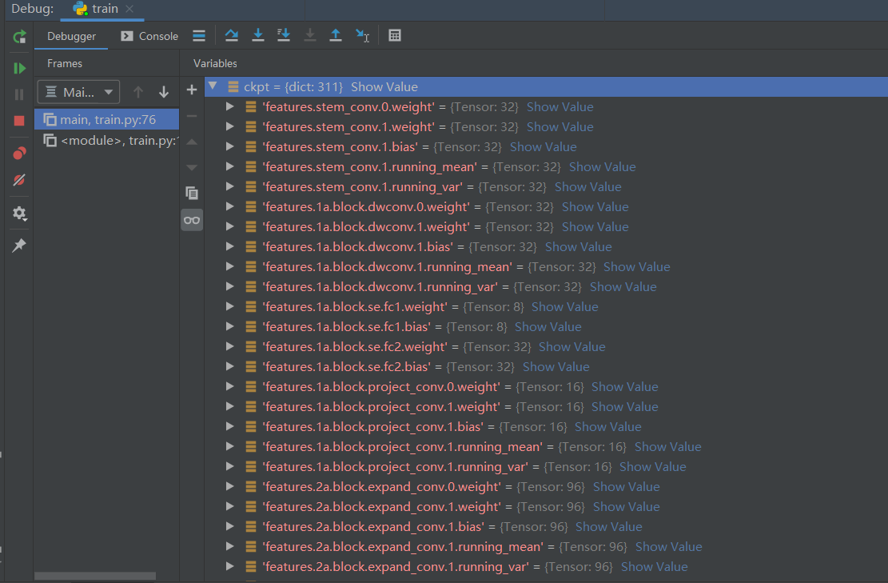The width and height of the screenshot is (888, 583).
Task: Click move watch up triangle icon
Action: 192,142
